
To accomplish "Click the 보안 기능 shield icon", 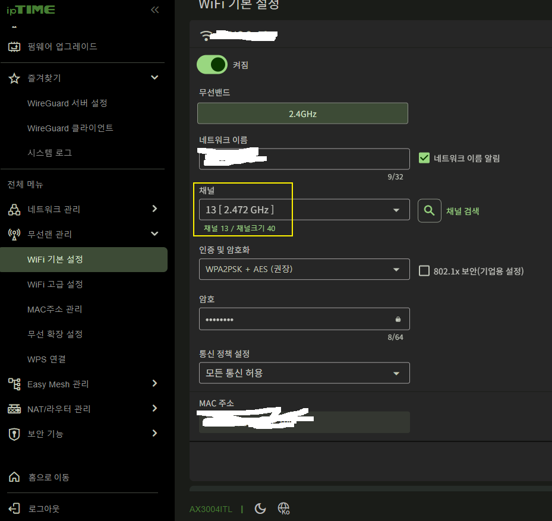I will (14, 434).
